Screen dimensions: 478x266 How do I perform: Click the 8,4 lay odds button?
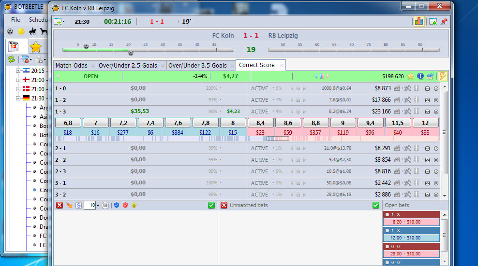[260, 123]
